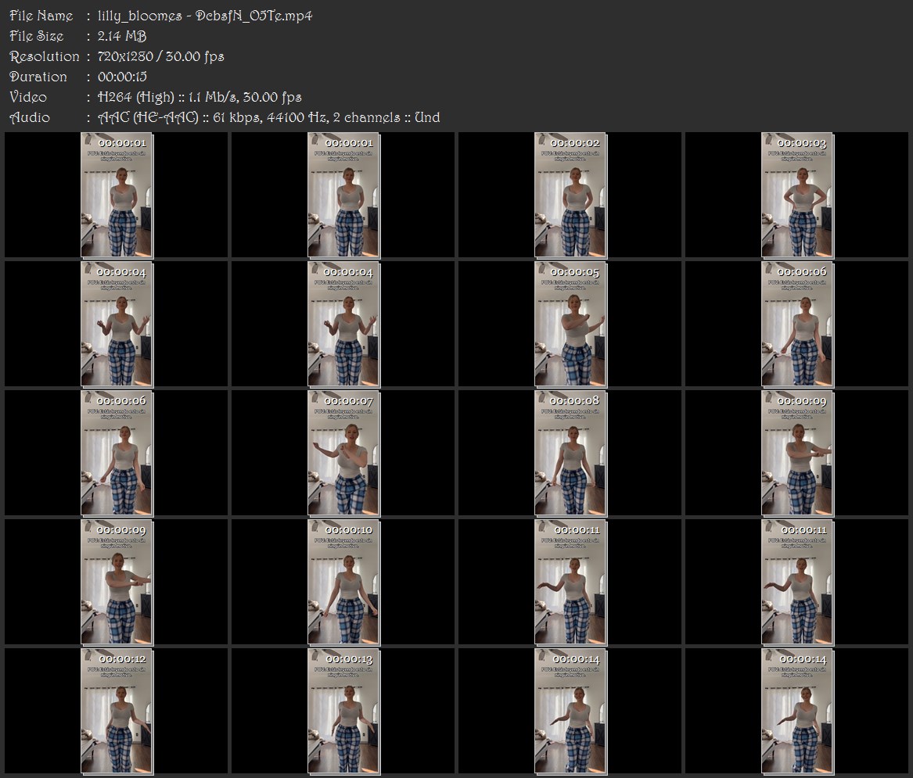Image resolution: width=913 pixels, height=778 pixels.
Task: Click the "Audio" label
Action: (x=30, y=117)
